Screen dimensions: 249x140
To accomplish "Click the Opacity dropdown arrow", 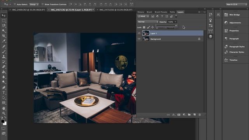I will click(x=175, y=22).
